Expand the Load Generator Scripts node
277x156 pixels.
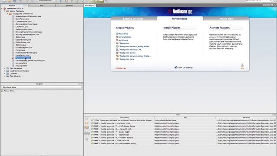[x=5, y=71]
